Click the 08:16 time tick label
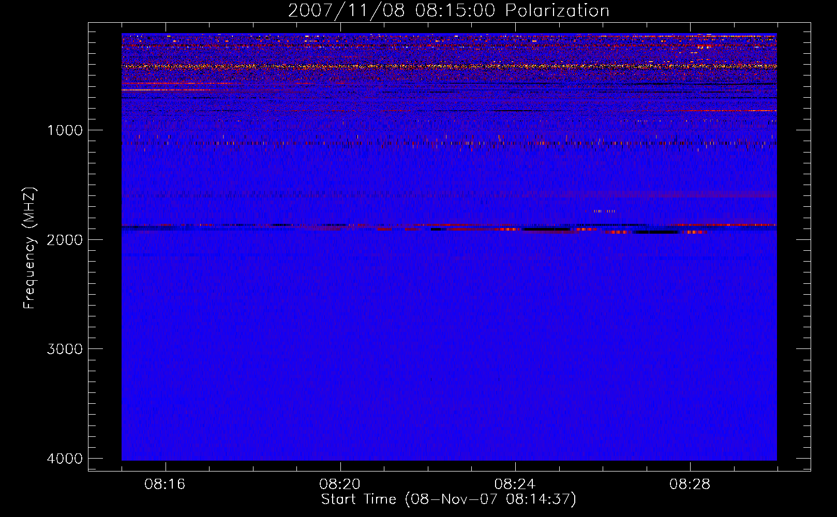837x517 pixels. [165, 484]
